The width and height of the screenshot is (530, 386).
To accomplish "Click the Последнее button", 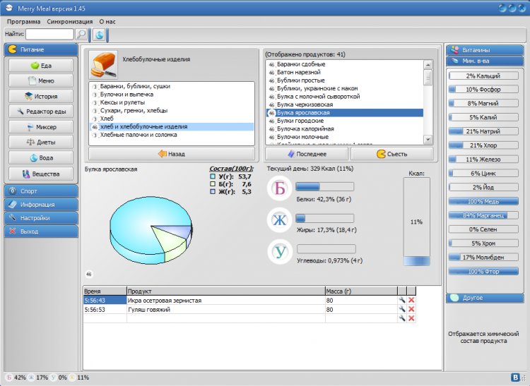I will click(x=307, y=154).
